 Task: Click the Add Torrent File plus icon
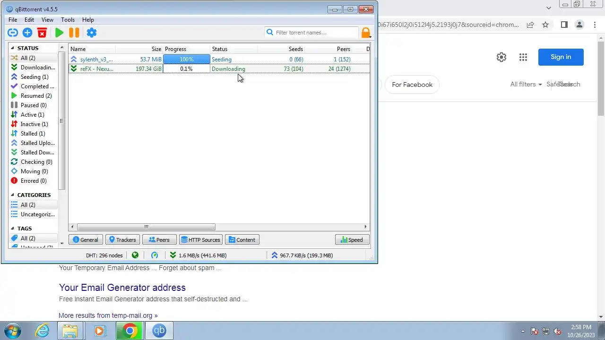(27, 33)
